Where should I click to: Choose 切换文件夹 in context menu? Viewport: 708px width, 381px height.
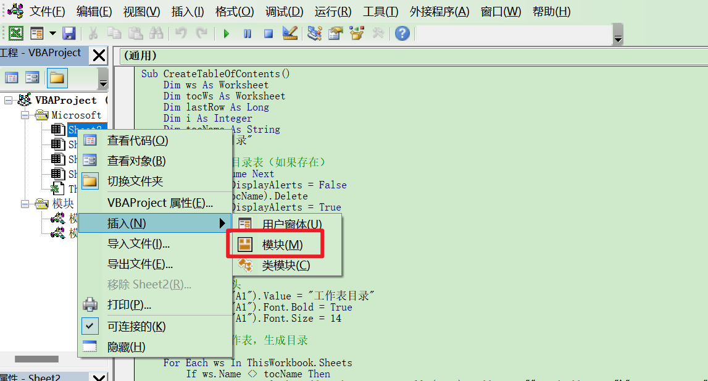(x=156, y=181)
